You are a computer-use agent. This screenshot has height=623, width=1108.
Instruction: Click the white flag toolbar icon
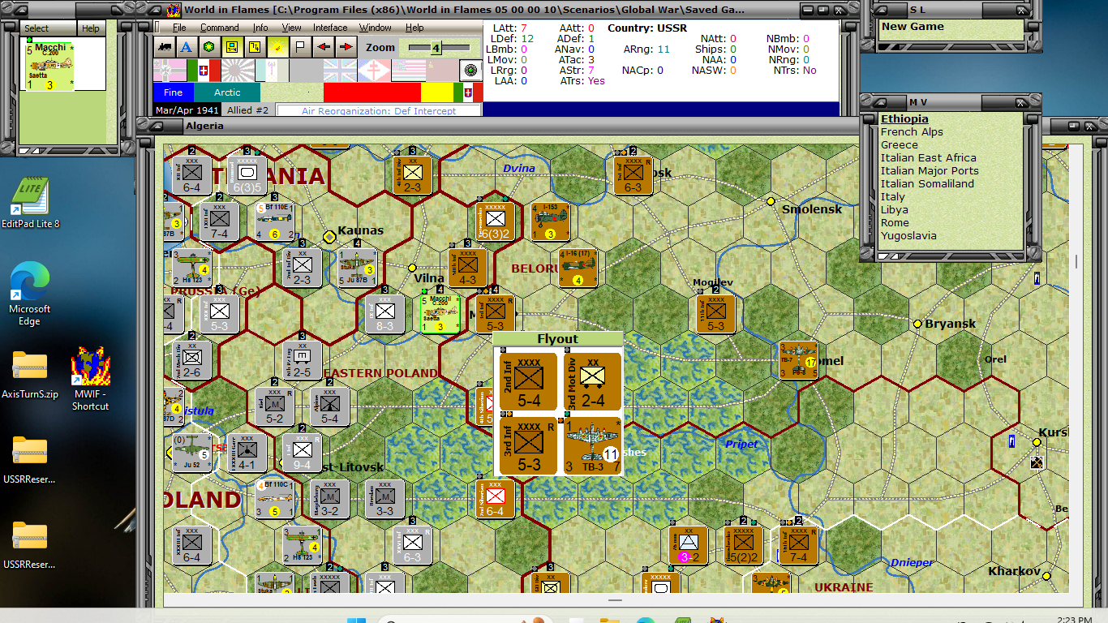coord(300,47)
